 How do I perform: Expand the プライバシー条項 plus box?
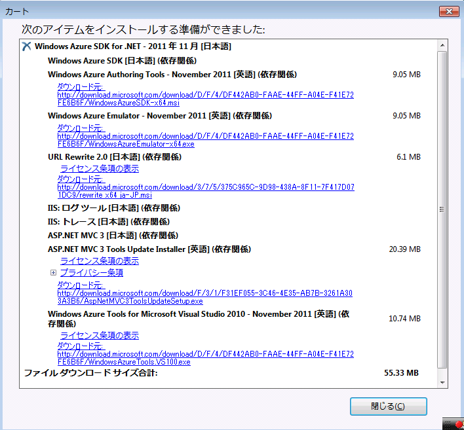pyautogui.click(x=53, y=272)
